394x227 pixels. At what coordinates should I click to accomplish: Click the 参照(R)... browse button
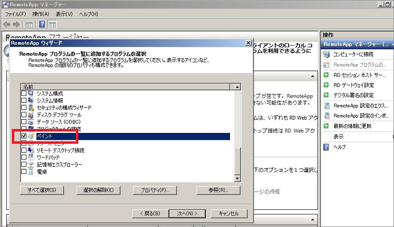click(x=214, y=190)
